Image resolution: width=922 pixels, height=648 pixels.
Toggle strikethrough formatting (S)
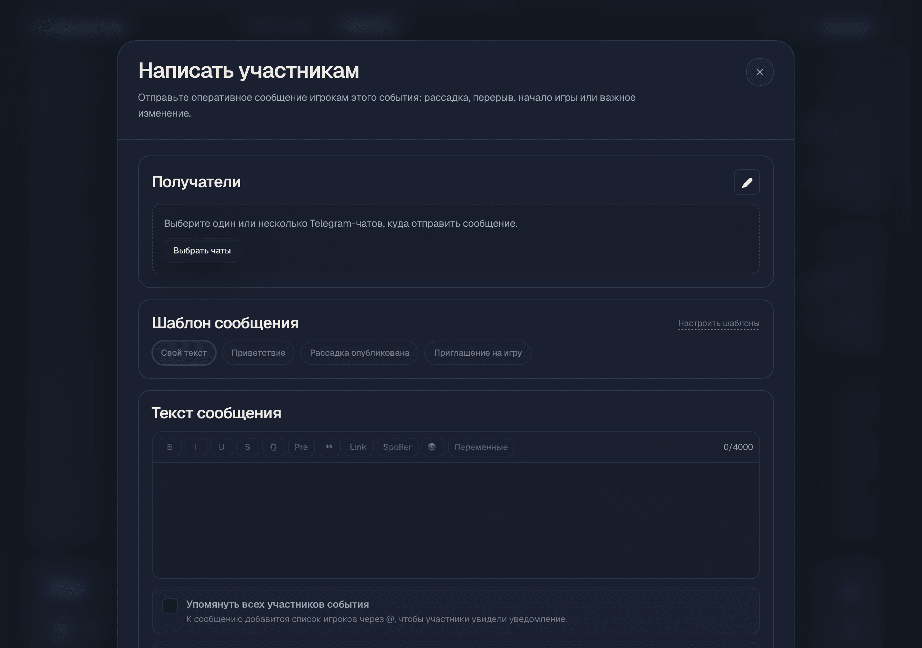point(247,447)
